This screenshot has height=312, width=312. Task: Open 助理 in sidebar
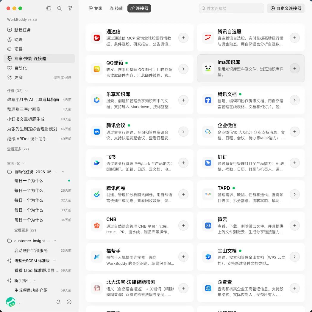[x=39, y=40]
